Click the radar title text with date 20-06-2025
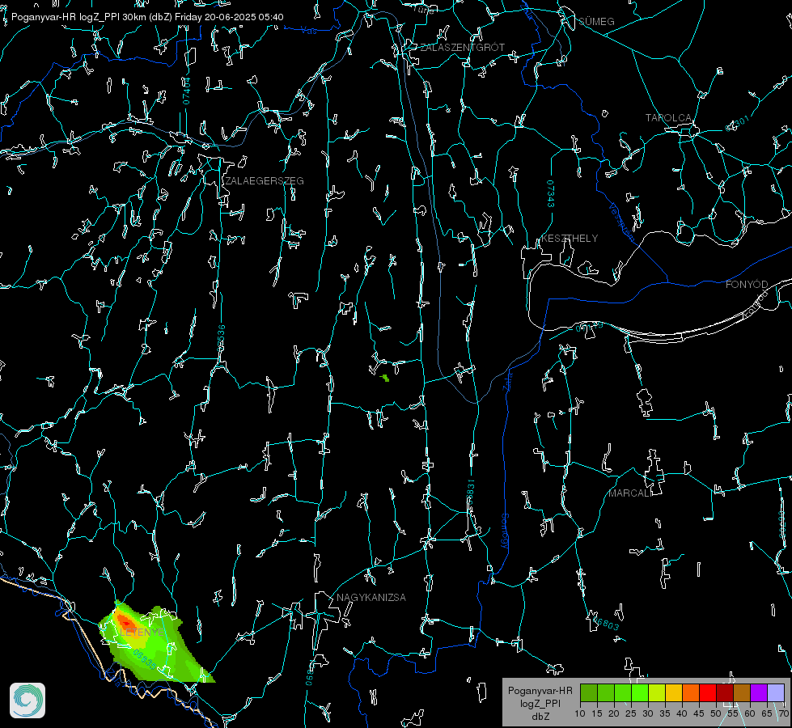This screenshot has height=728, width=792. point(147,17)
